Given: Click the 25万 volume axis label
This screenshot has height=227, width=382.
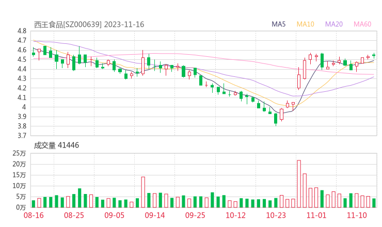Looking at the screenshot, I should click(x=20, y=153).
